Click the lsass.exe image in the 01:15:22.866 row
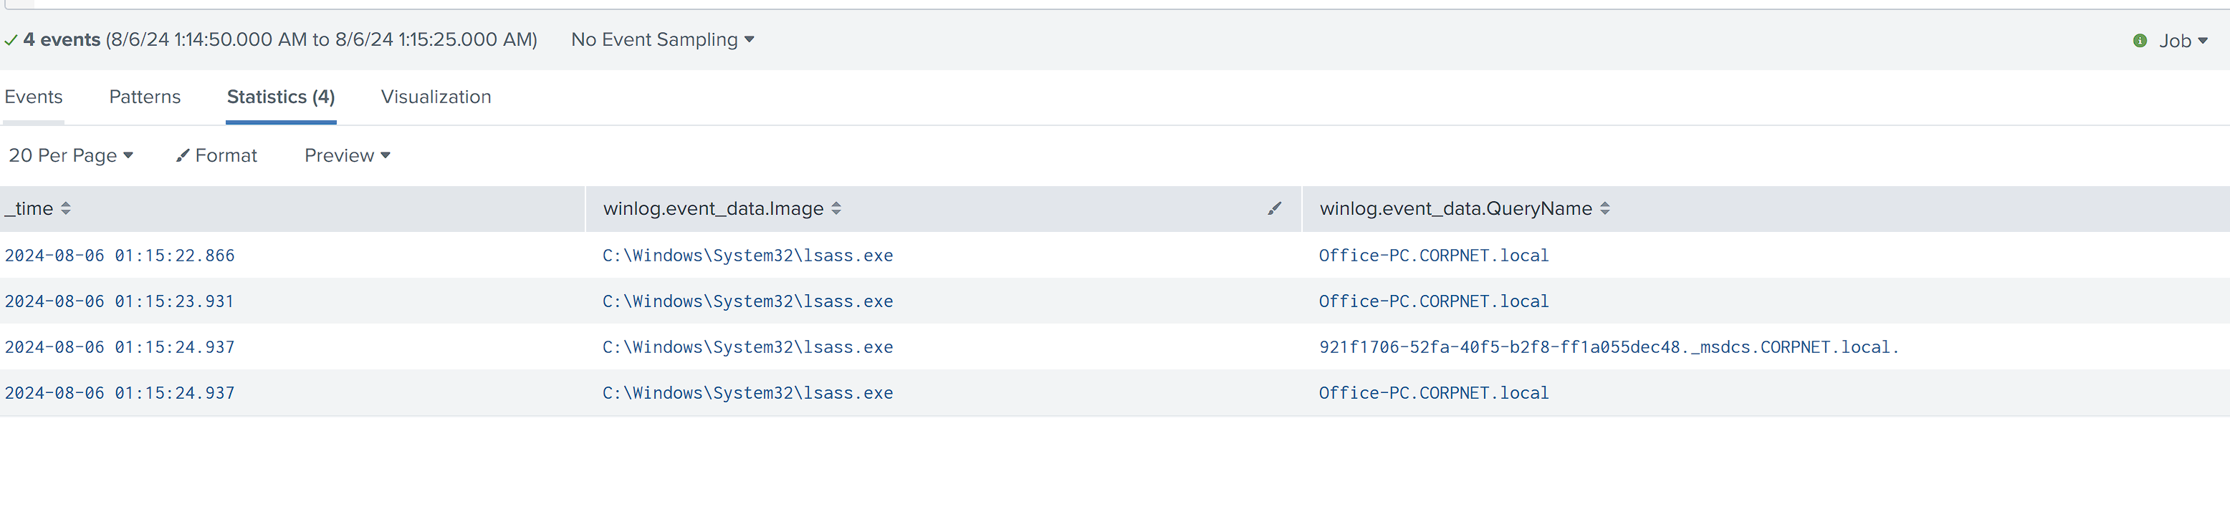This screenshot has height=519, width=2230. point(748,256)
